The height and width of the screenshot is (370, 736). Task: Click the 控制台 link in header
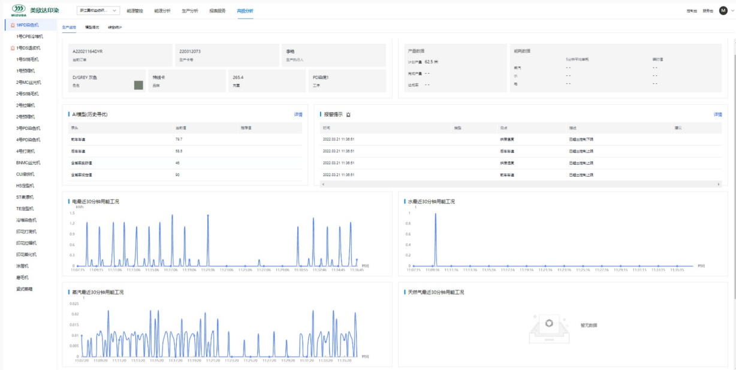click(691, 11)
